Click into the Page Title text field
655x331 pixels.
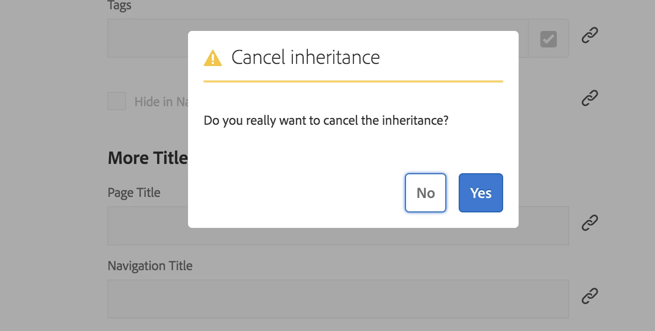coord(147,226)
